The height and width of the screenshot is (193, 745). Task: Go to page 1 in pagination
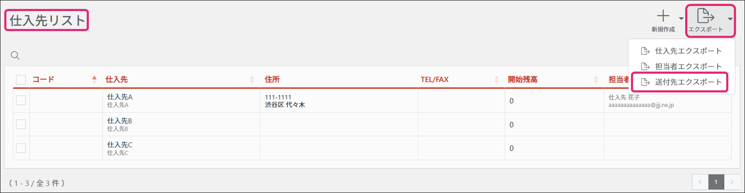click(716, 182)
